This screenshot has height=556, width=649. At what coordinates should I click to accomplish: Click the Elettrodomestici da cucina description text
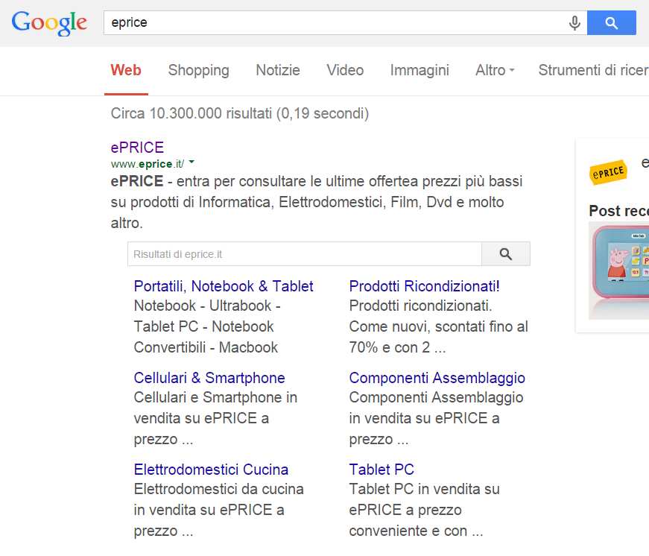point(218,510)
